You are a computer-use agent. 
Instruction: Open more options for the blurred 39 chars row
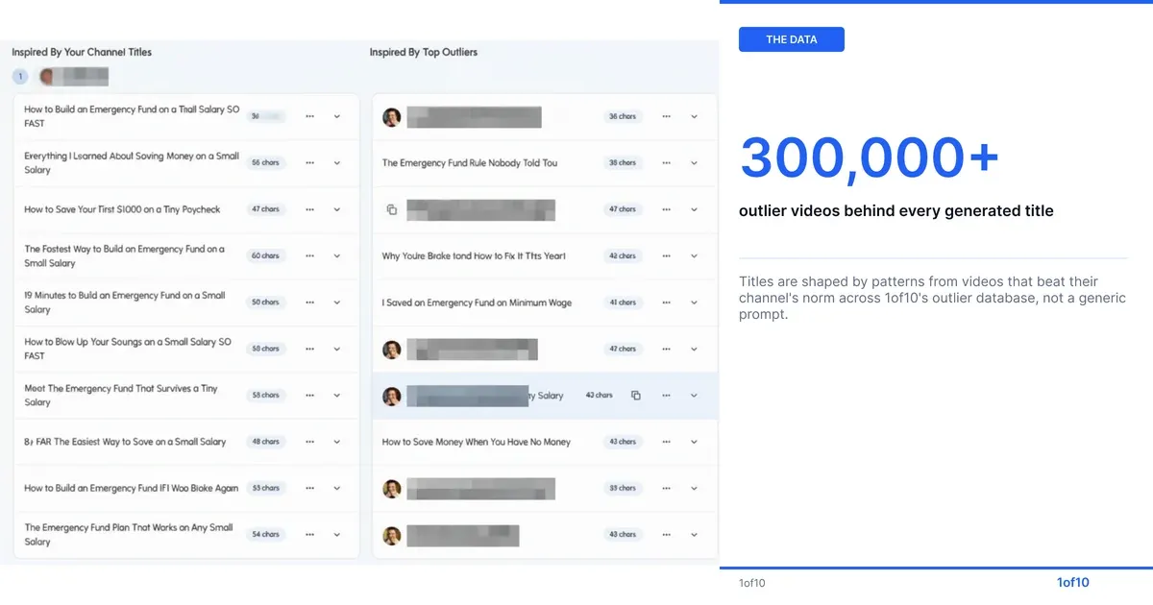point(667,488)
